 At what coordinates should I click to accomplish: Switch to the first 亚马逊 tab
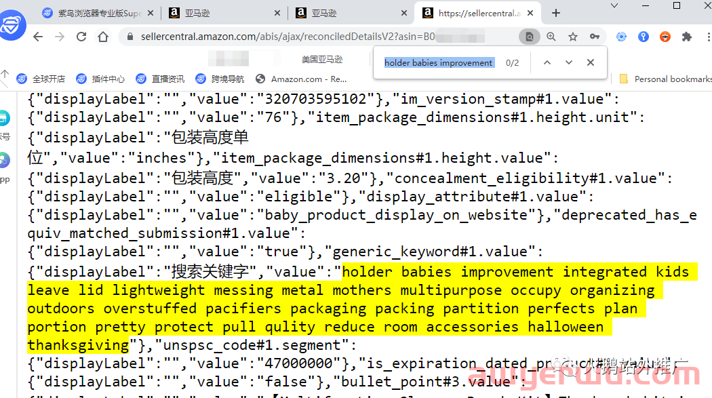[x=224, y=13]
